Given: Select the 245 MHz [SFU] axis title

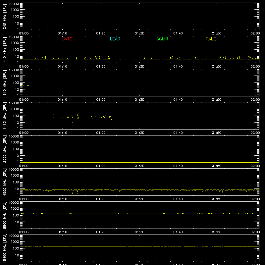Looking at the screenshot, I should pos(4,17).
